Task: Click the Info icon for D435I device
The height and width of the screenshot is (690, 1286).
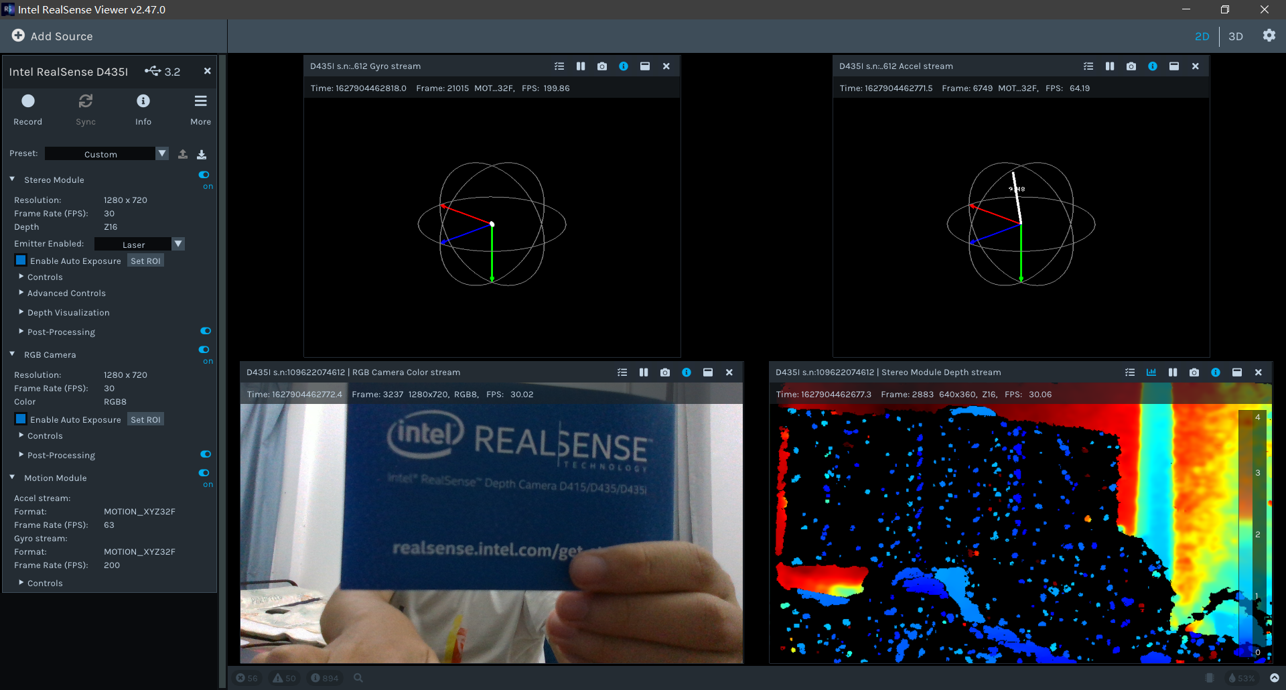Action: tap(143, 101)
